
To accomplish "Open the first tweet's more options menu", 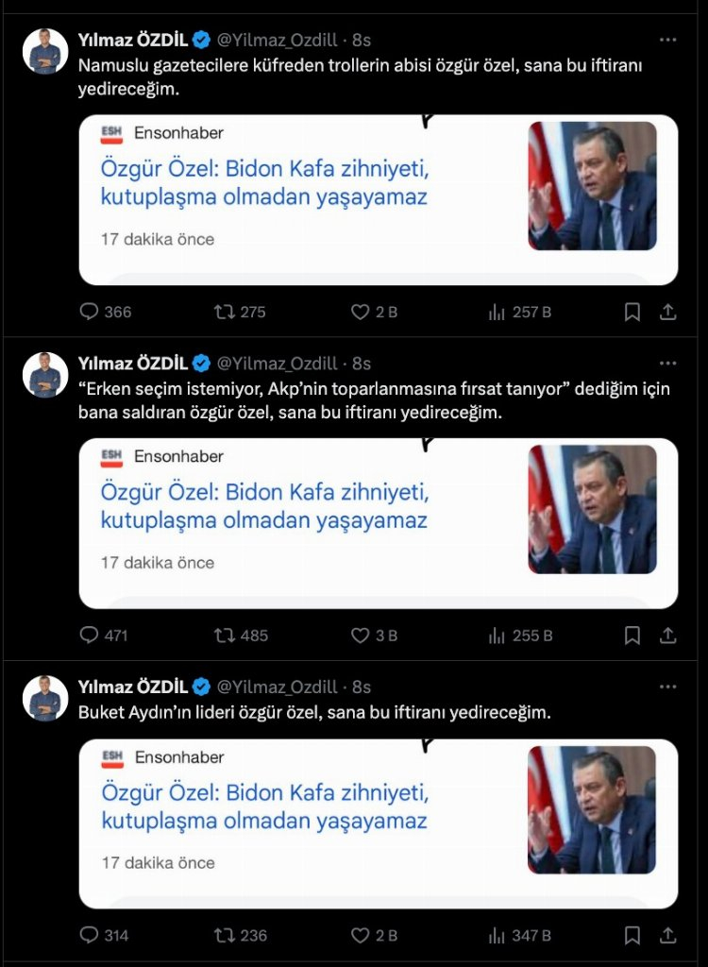I will coord(667,40).
